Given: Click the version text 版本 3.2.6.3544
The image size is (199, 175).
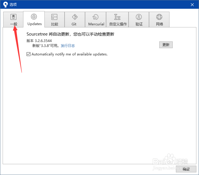Looking at the screenshot, I should click(x=39, y=41).
